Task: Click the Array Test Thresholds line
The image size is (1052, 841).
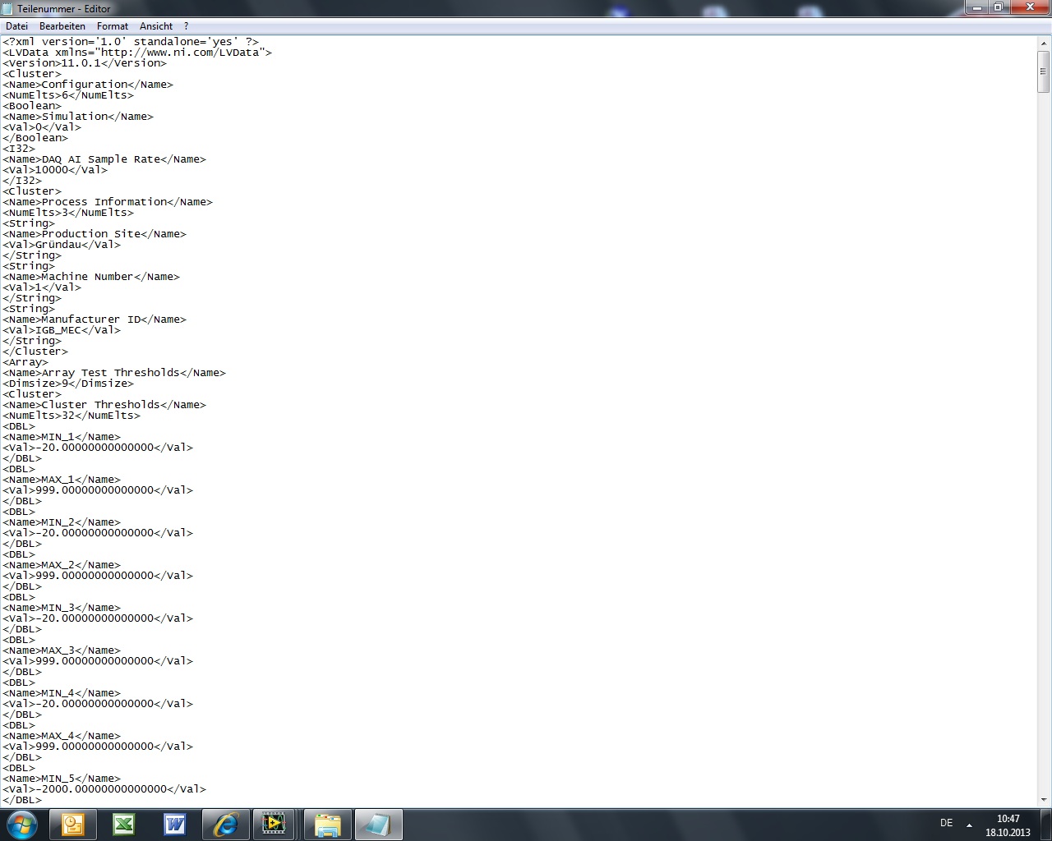Action: 114,373
